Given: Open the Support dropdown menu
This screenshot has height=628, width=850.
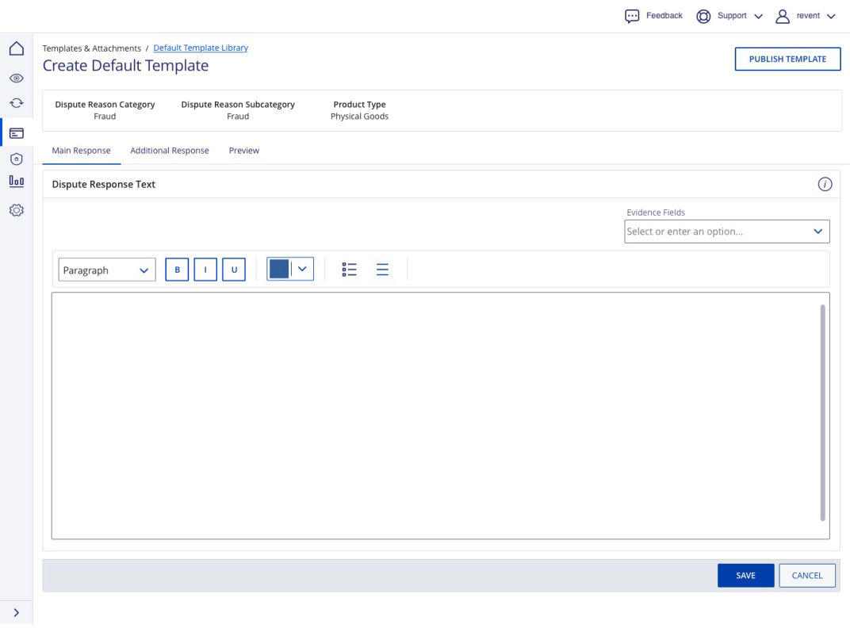Looking at the screenshot, I should click(729, 16).
